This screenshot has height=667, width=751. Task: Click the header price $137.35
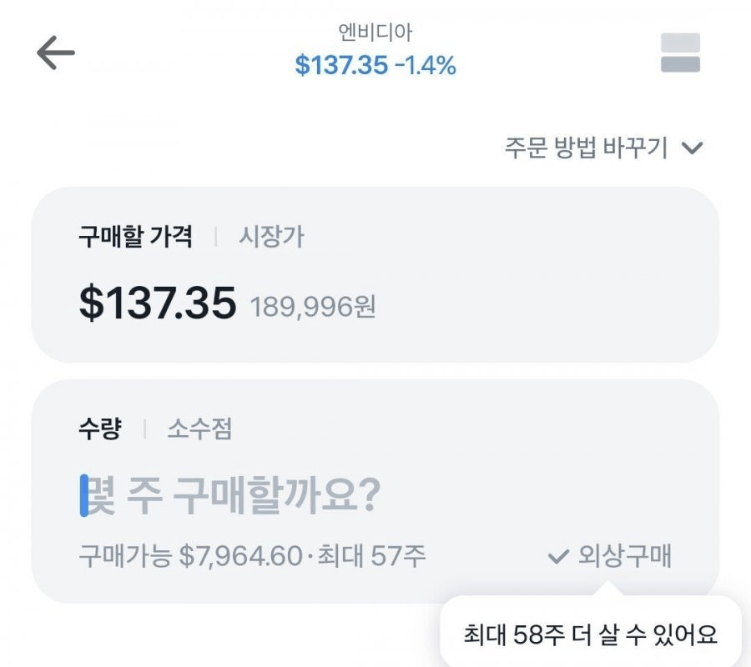click(341, 65)
